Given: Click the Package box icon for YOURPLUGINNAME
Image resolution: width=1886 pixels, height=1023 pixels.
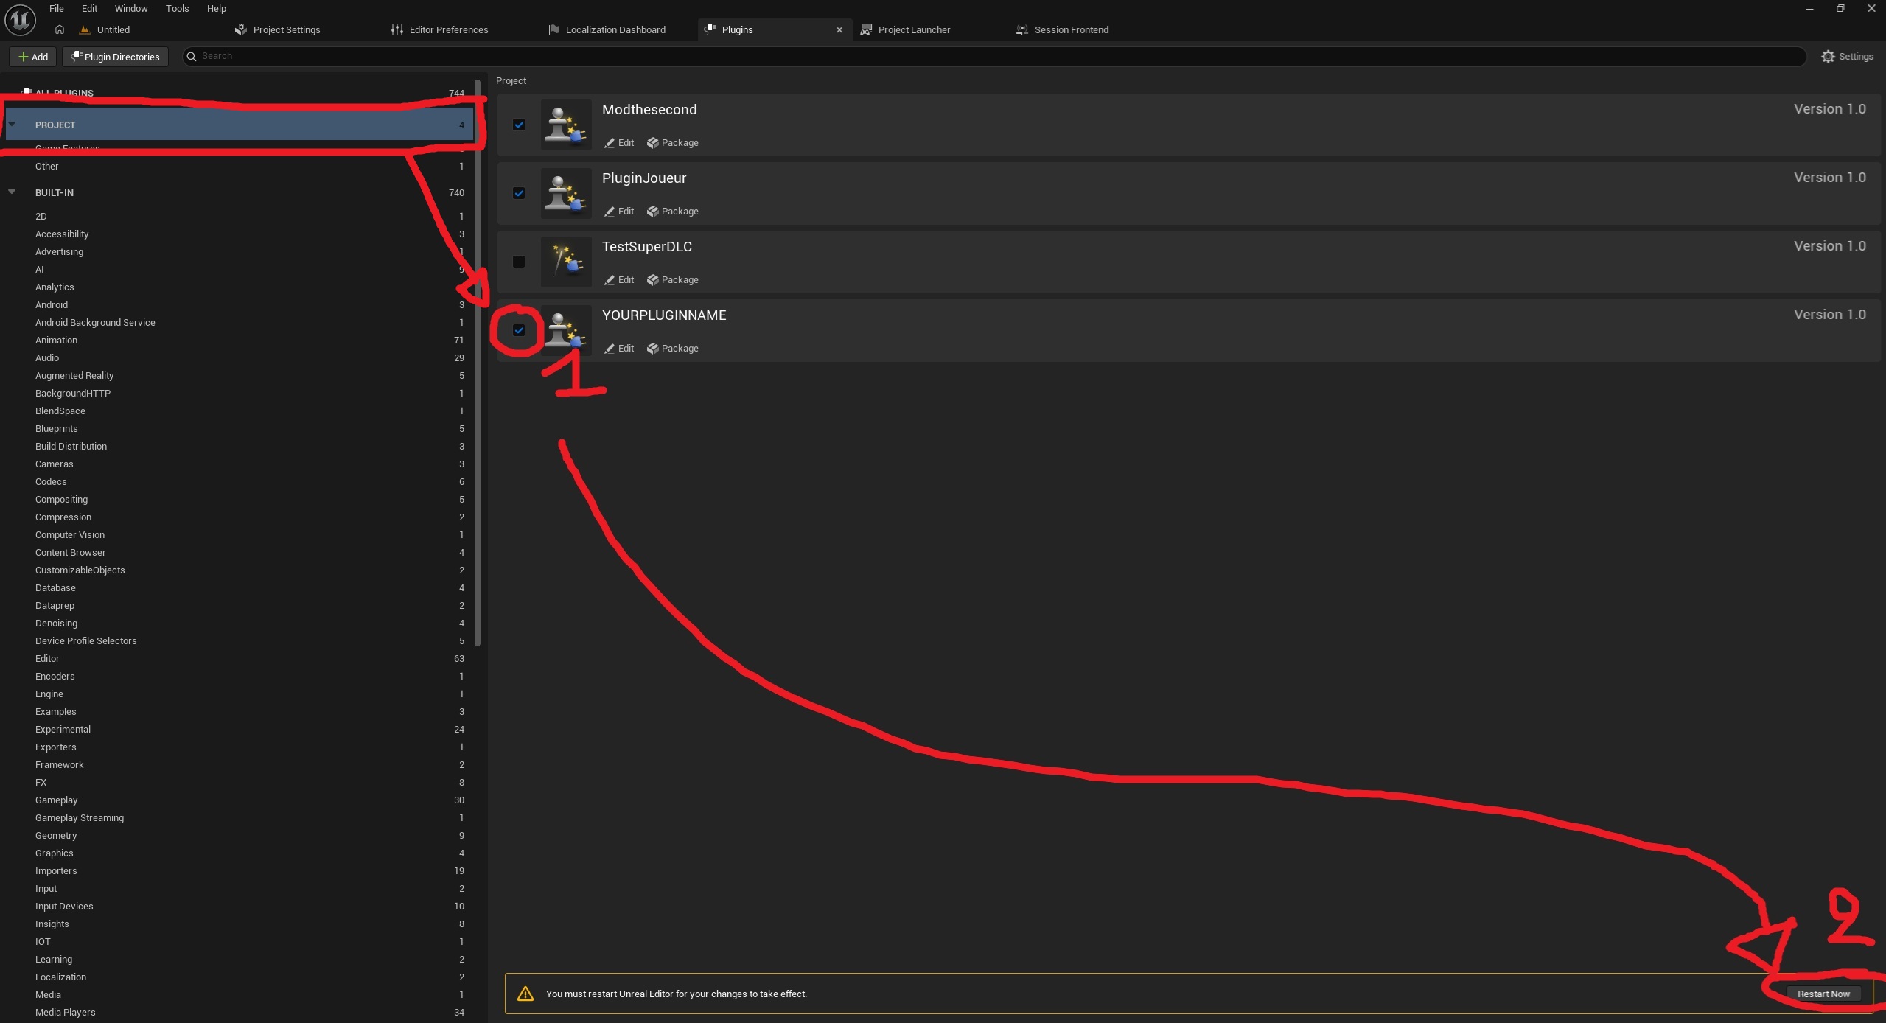Looking at the screenshot, I should point(652,349).
